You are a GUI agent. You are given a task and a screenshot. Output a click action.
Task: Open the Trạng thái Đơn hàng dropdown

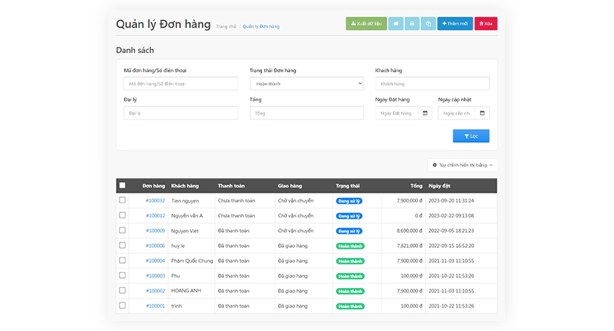(307, 84)
